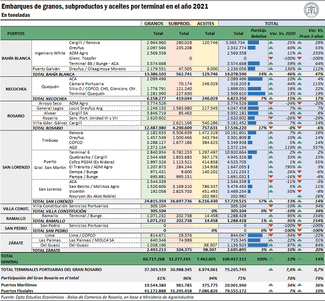Viewport: 325px width, 301px height.
Task: Click 'Nouryon (Ex Akzo Noble)' terminal name
Action: click(92, 196)
